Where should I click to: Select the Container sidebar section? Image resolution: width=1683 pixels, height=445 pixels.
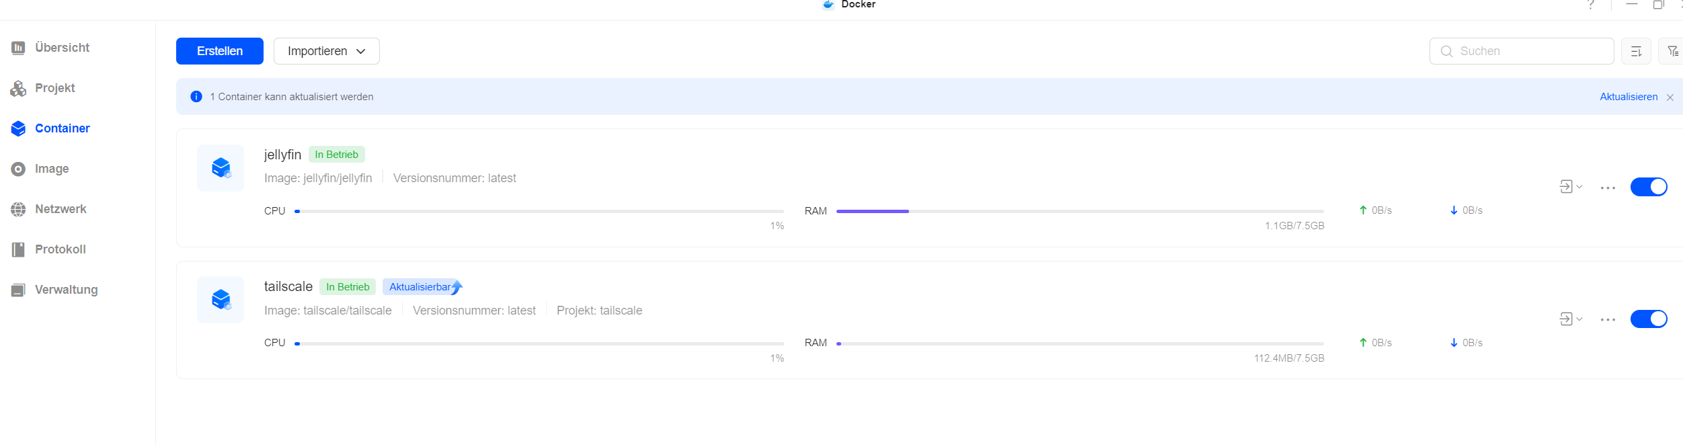(x=50, y=128)
